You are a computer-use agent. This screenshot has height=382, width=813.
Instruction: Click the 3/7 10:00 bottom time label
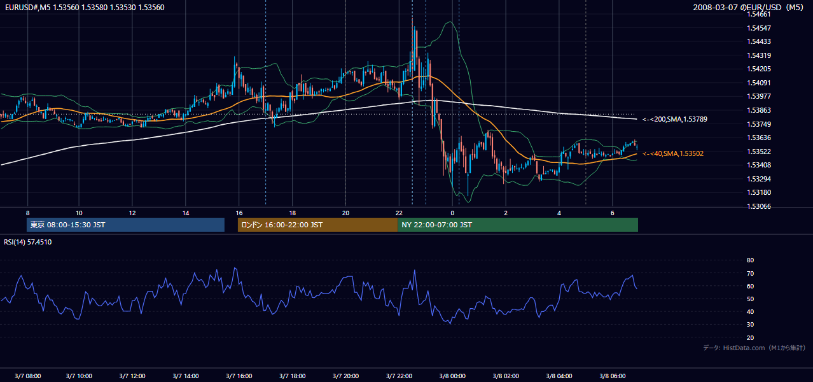click(x=80, y=376)
